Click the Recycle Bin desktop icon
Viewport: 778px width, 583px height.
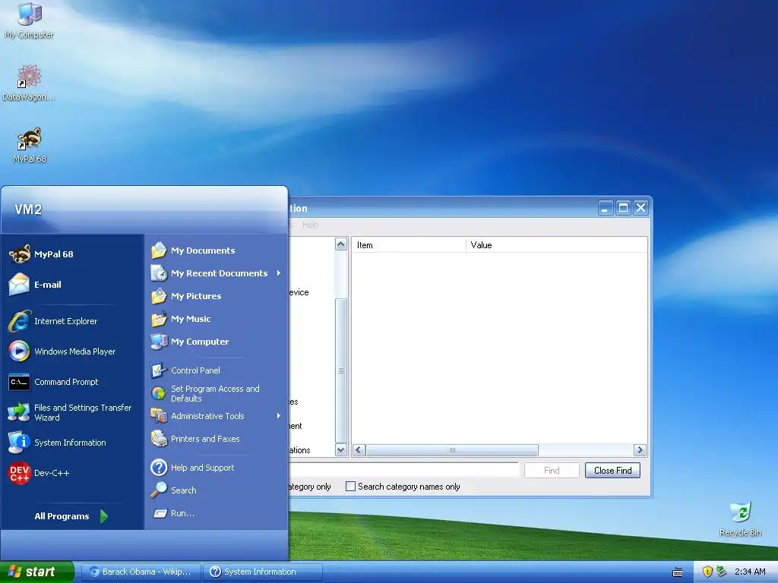[x=740, y=518]
